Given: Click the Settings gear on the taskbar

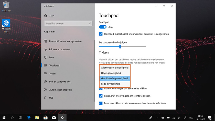Looking at the screenshot, I should pyautogui.click(x=62, y=118).
